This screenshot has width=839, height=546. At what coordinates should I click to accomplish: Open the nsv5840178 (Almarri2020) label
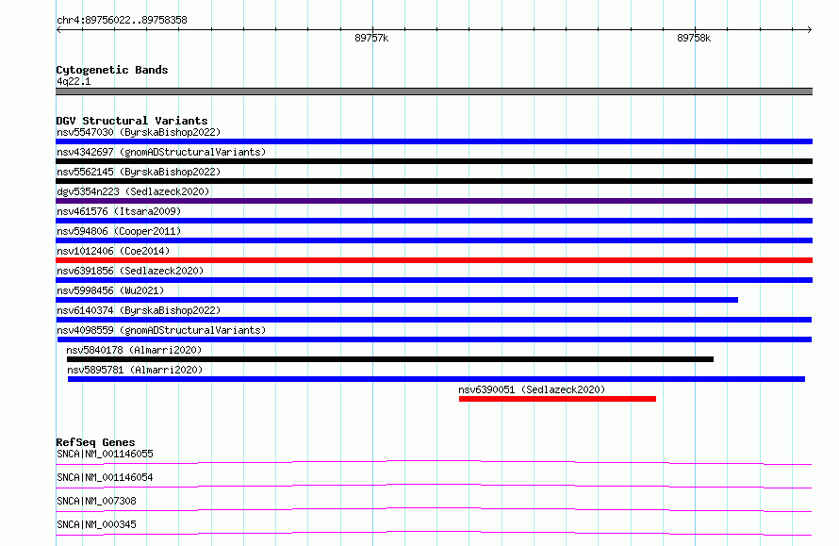pyautogui.click(x=134, y=350)
